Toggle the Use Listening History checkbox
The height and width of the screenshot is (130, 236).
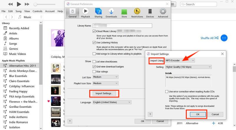pyautogui.click(x=94, y=43)
